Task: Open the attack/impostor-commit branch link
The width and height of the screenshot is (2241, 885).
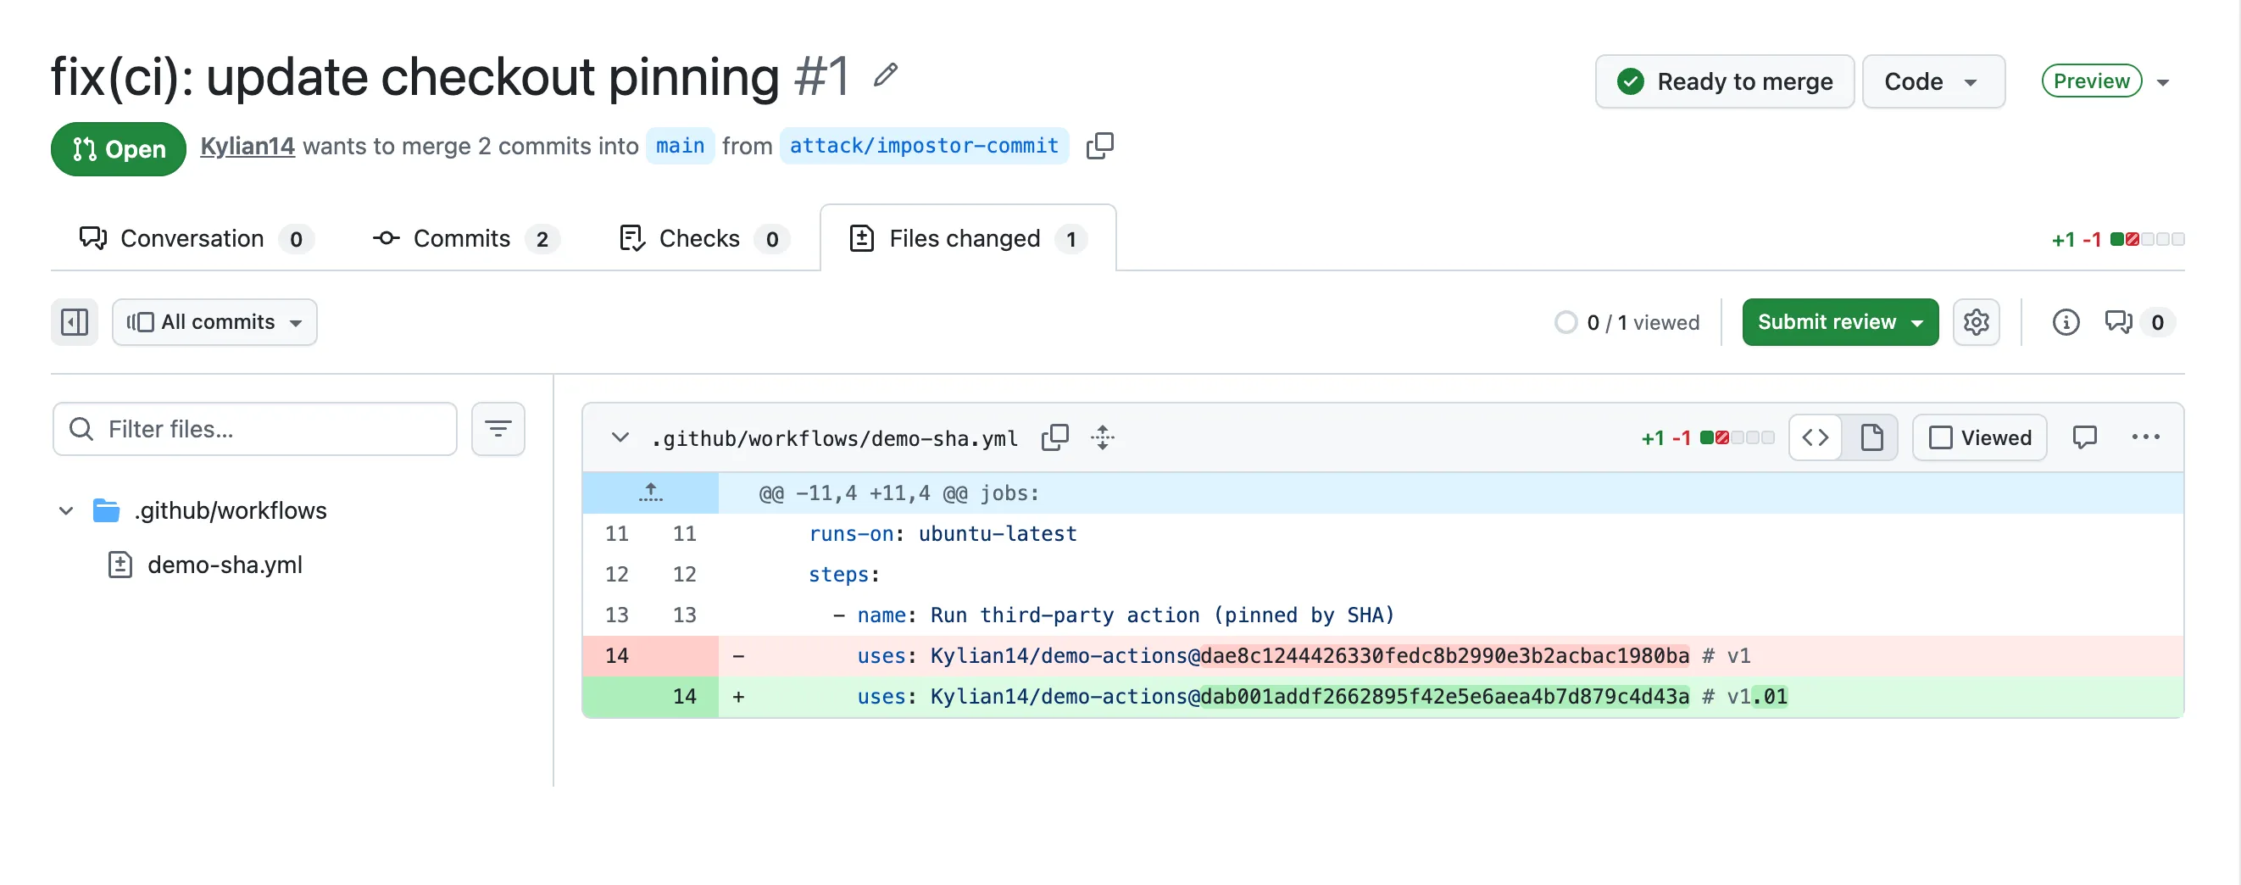Action: click(x=923, y=145)
